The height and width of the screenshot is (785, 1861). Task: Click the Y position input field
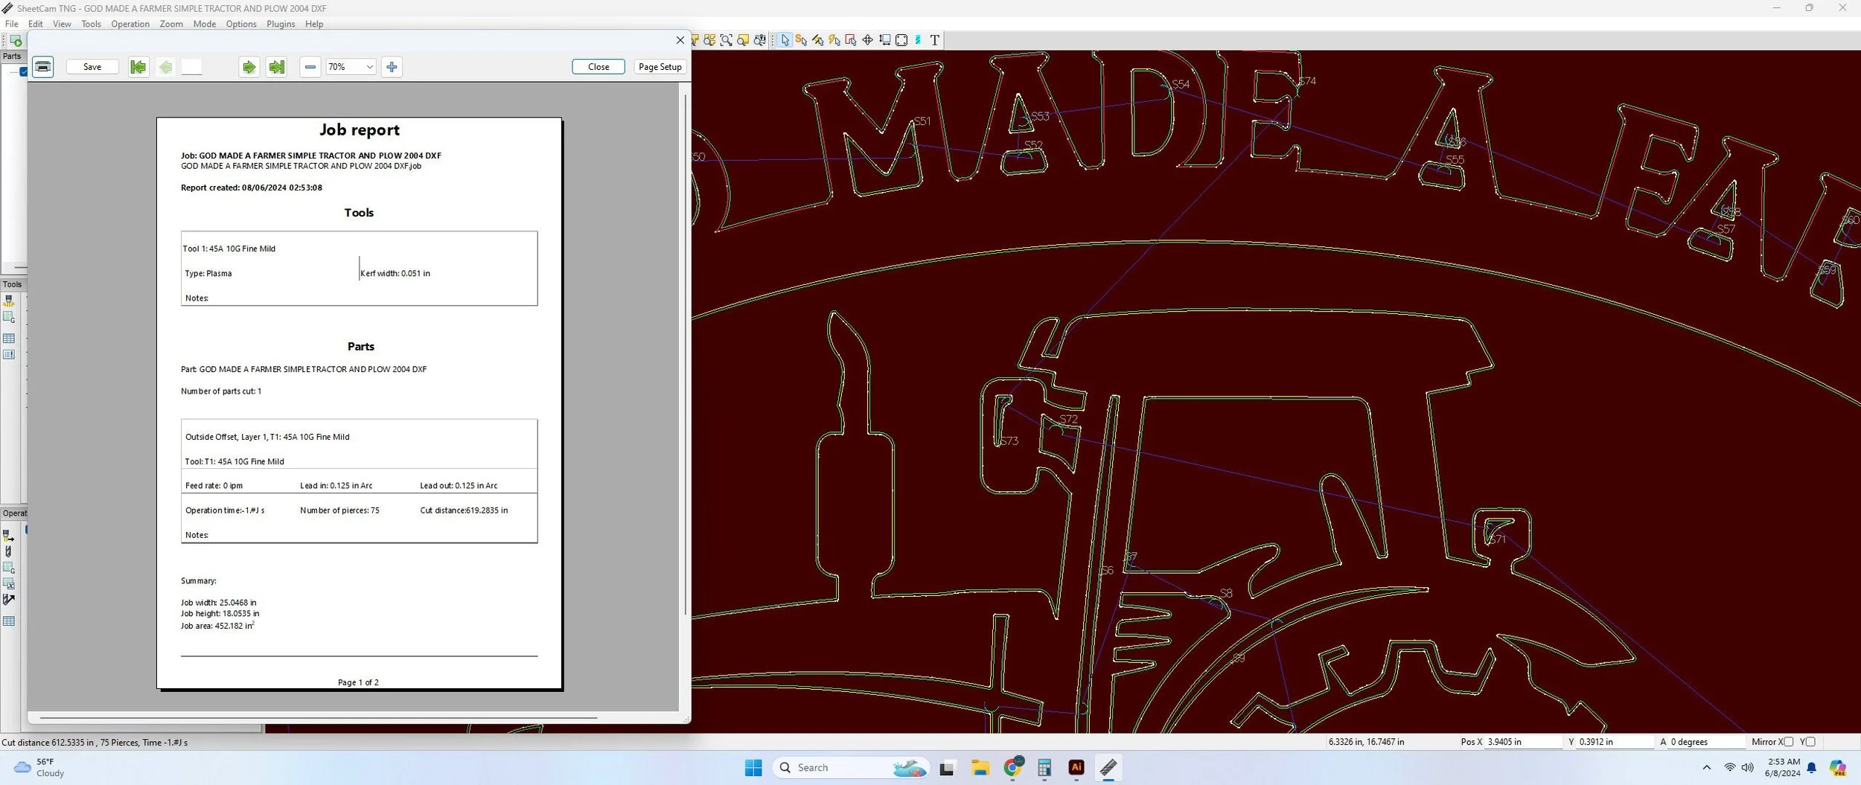click(1615, 742)
